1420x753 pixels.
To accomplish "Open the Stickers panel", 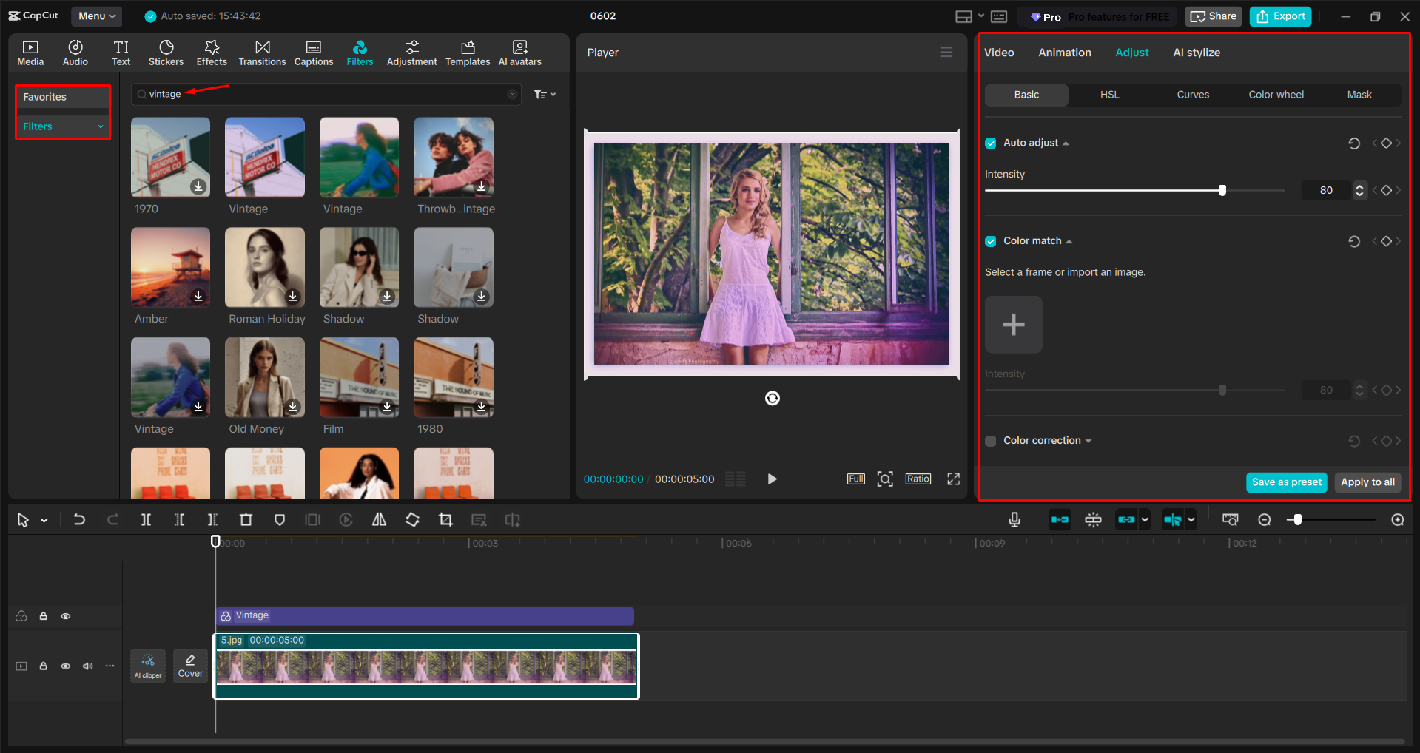I will click(166, 52).
